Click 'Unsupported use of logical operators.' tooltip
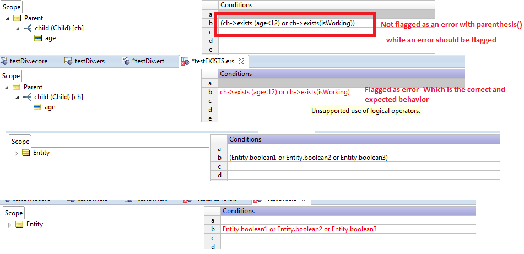Screen dimensions: 524x254 [x=366, y=111]
